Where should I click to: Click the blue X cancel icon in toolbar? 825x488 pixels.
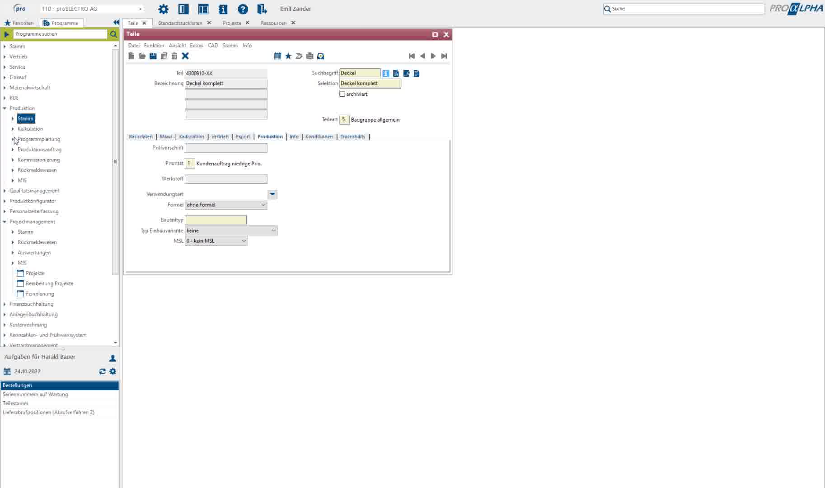click(185, 56)
